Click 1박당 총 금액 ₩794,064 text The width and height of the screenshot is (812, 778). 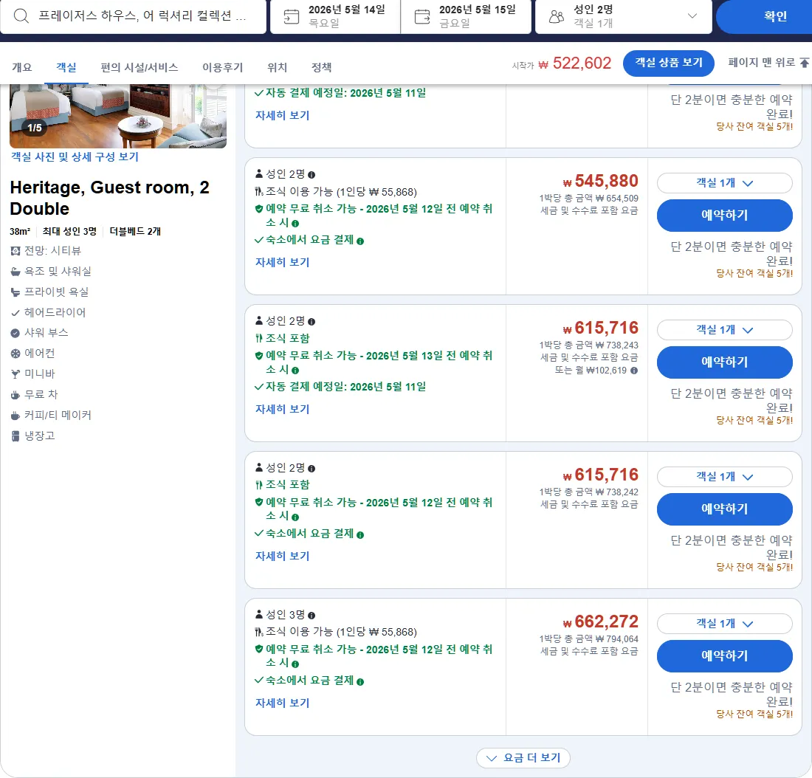tap(589, 640)
